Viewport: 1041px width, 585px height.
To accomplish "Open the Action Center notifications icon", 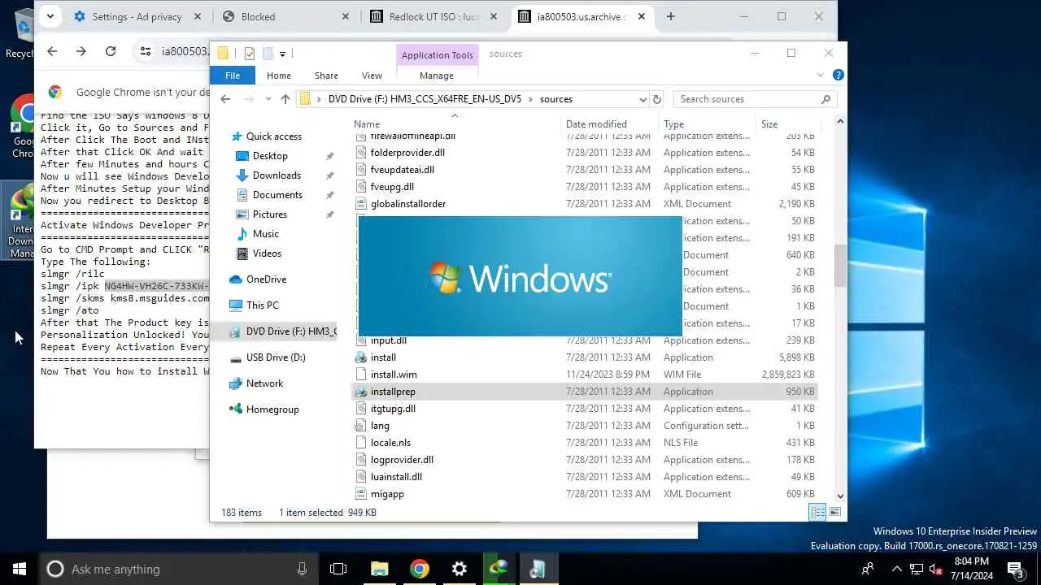I will (1015, 569).
